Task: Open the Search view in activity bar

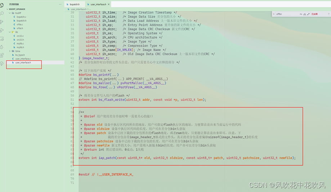Action: coord(2,14)
